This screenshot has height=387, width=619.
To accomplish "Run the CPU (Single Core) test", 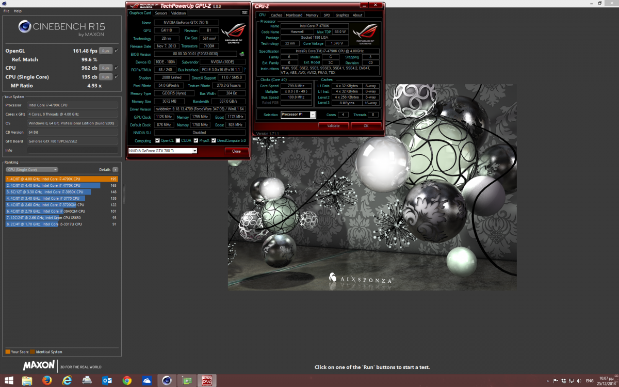I will [105, 77].
